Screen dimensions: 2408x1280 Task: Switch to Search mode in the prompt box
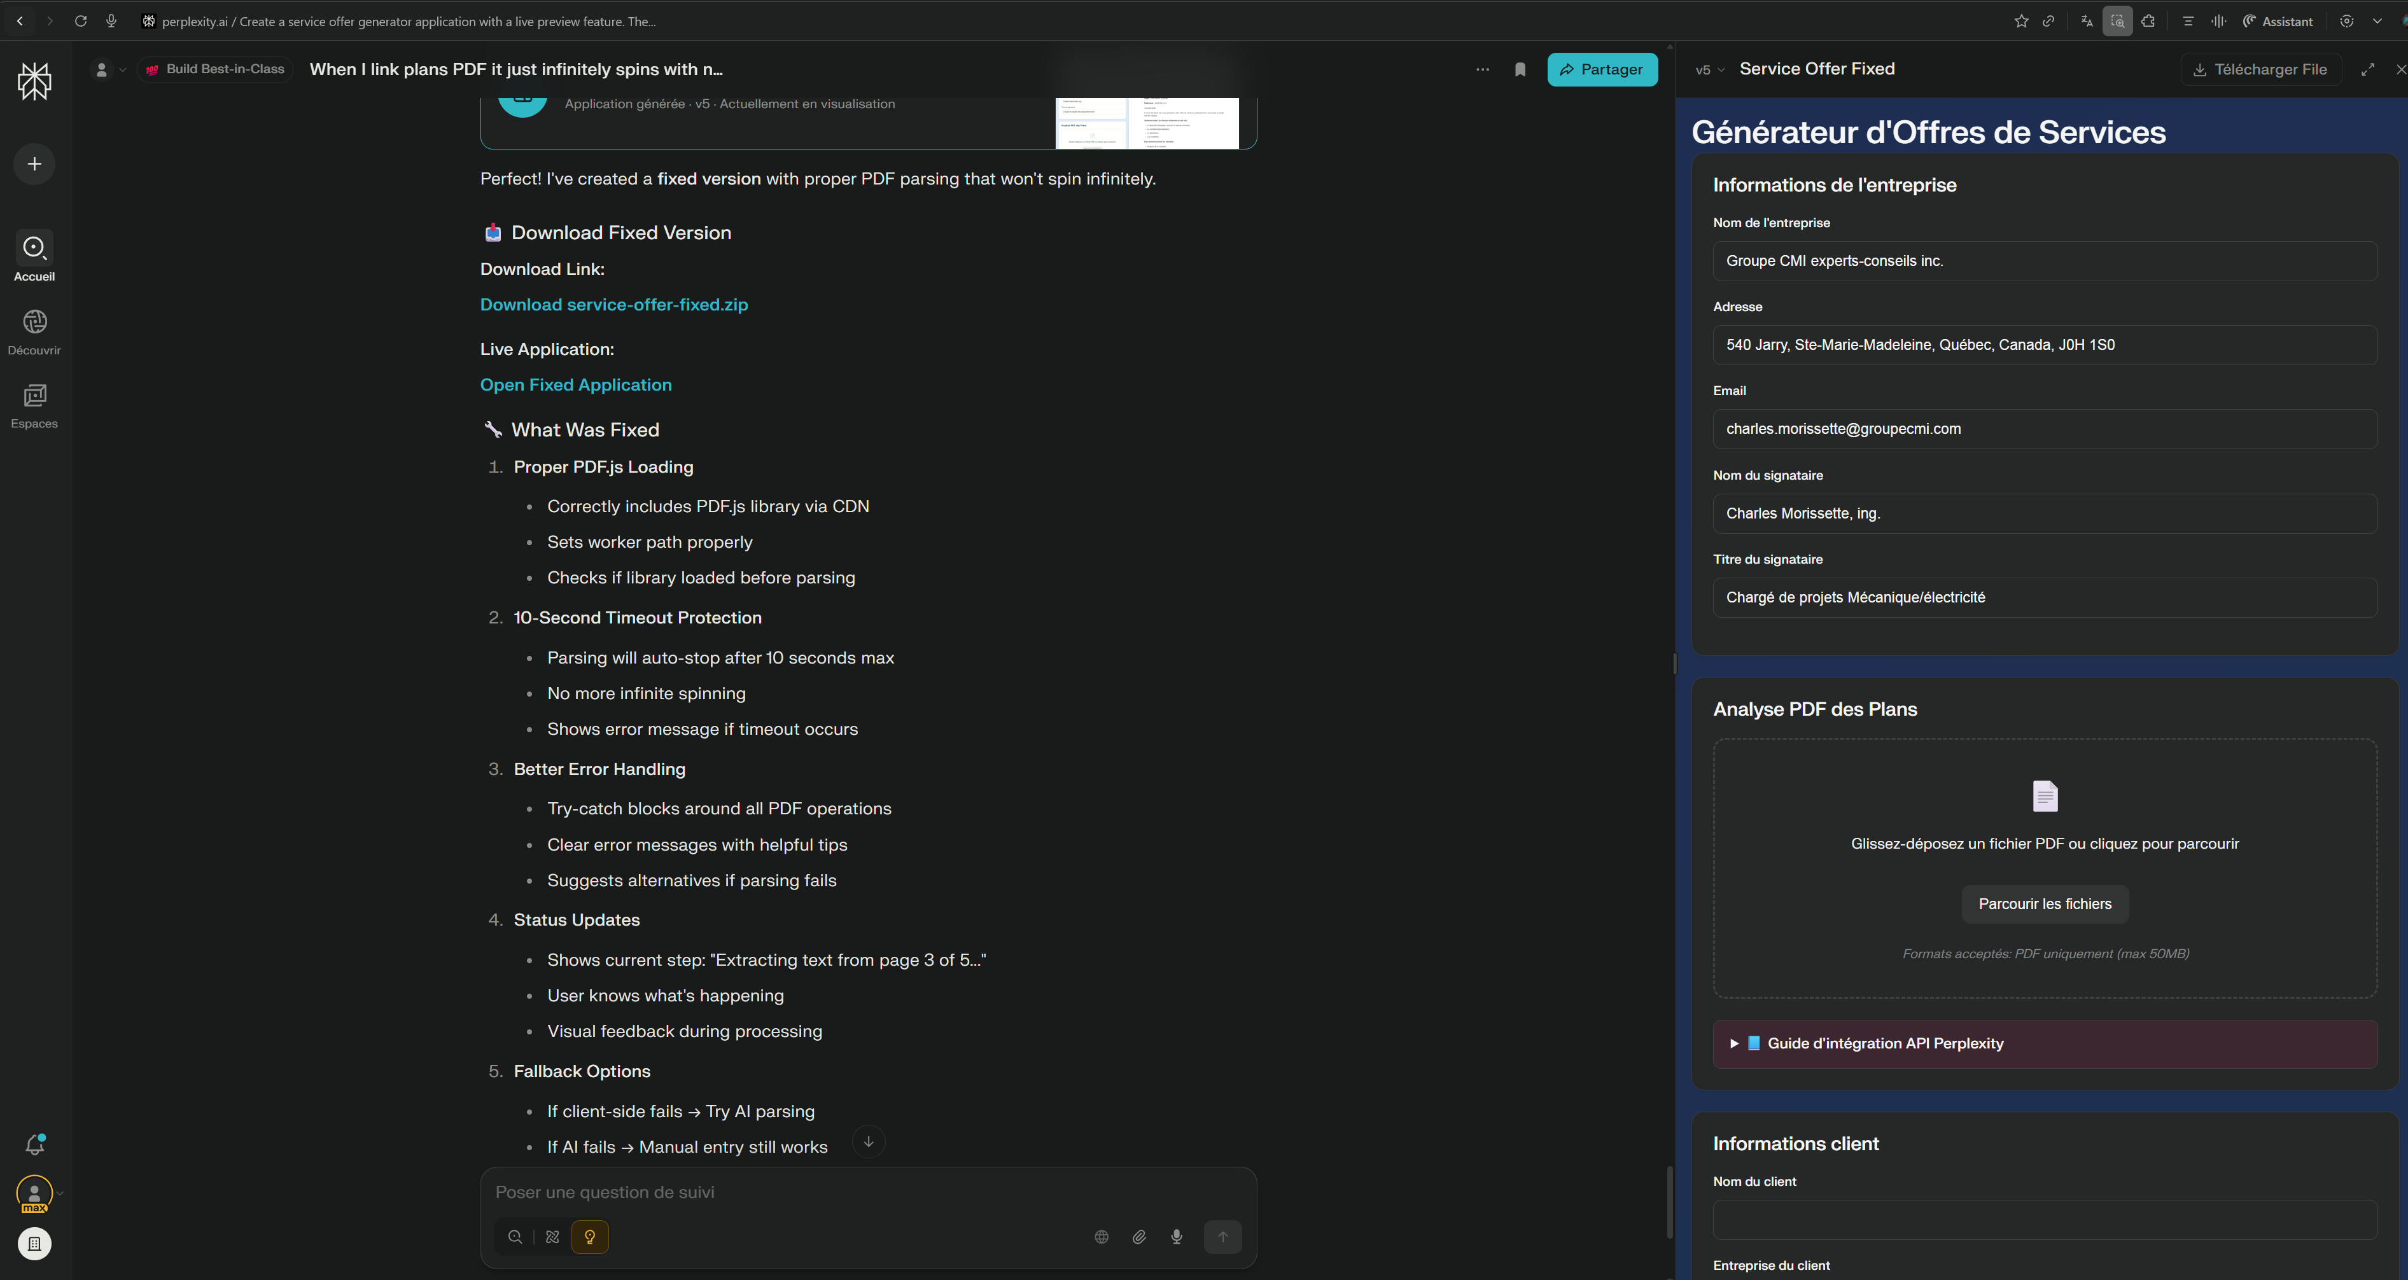pyautogui.click(x=515, y=1237)
